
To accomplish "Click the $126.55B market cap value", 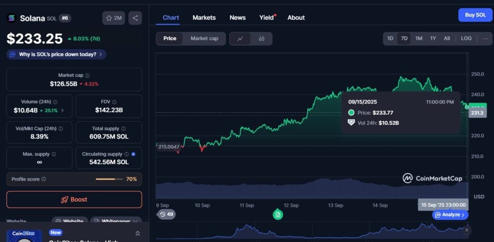I will 63,84.
